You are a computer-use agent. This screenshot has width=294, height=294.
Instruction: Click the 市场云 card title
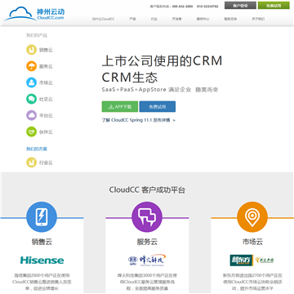click(x=252, y=242)
